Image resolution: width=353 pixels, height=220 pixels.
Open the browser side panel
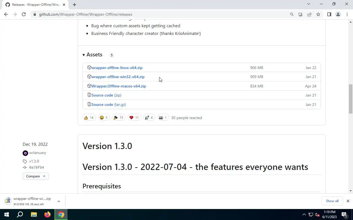click(329, 14)
